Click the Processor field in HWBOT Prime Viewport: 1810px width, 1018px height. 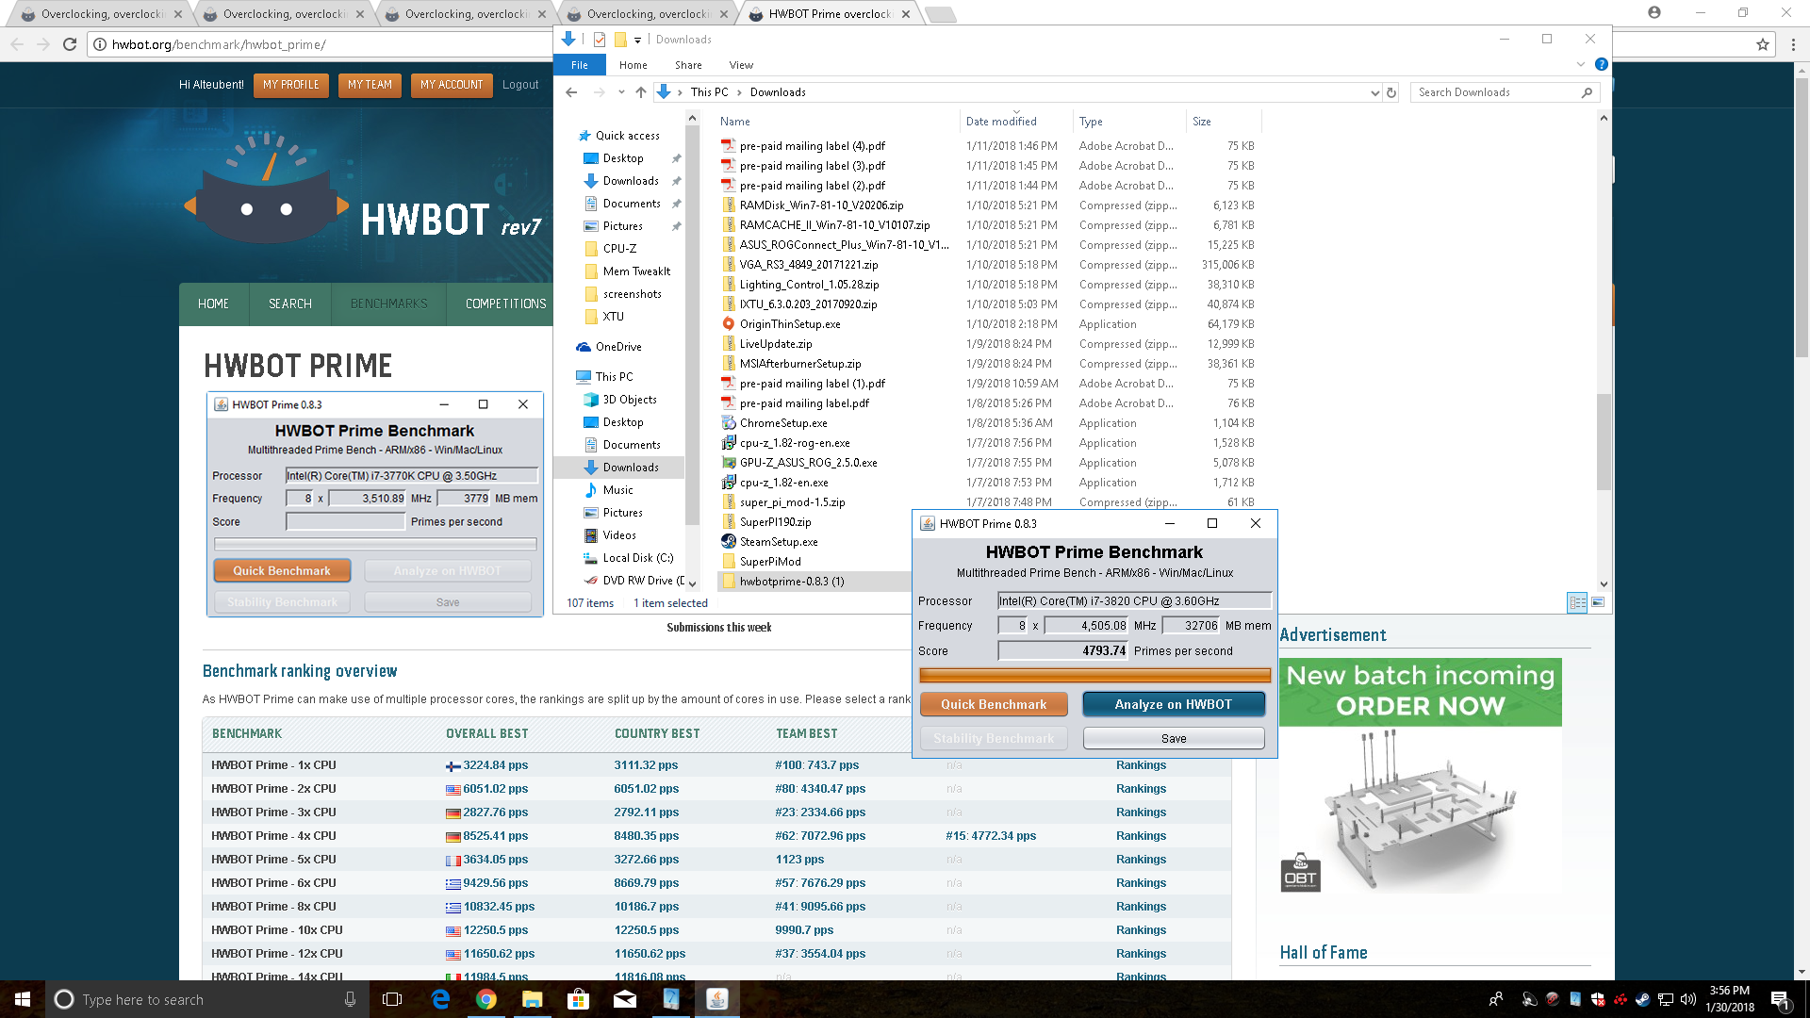pos(1134,600)
